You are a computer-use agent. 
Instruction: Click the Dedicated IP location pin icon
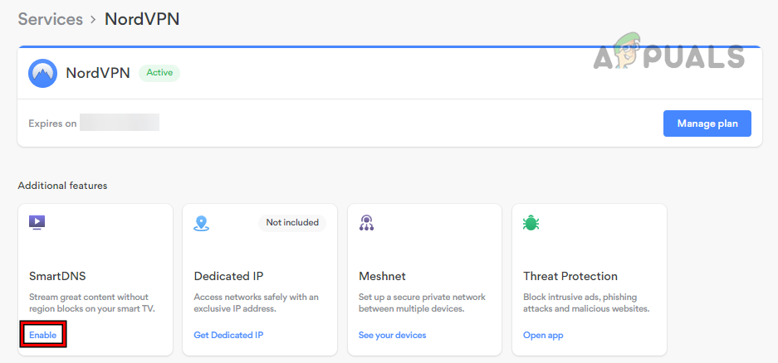[x=201, y=223]
